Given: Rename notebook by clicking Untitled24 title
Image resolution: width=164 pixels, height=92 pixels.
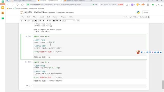Looking at the screenshot, I should coord(39,12).
